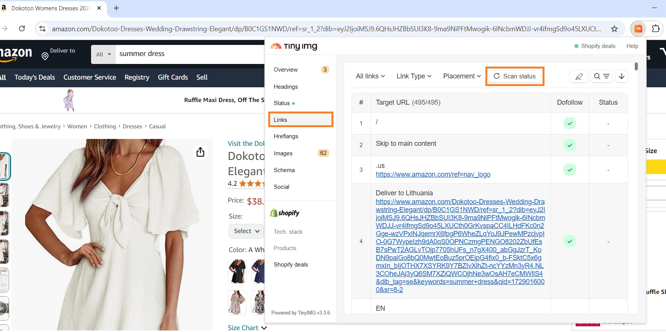This screenshot has width=666, height=332.
Task: Toggle dofollow checkmark for Skip to main content
Action: click(x=570, y=145)
